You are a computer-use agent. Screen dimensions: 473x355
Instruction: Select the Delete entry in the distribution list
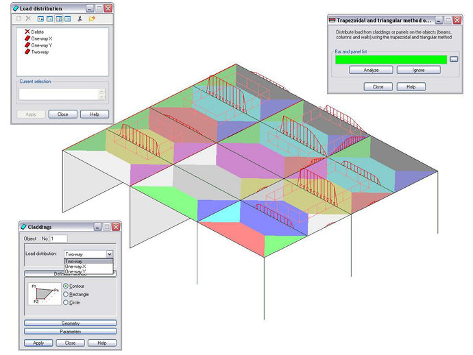point(34,32)
